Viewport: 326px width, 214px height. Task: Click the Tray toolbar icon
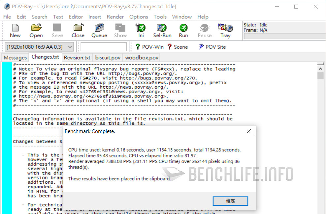pyautogui.click(x=225, y=31)
